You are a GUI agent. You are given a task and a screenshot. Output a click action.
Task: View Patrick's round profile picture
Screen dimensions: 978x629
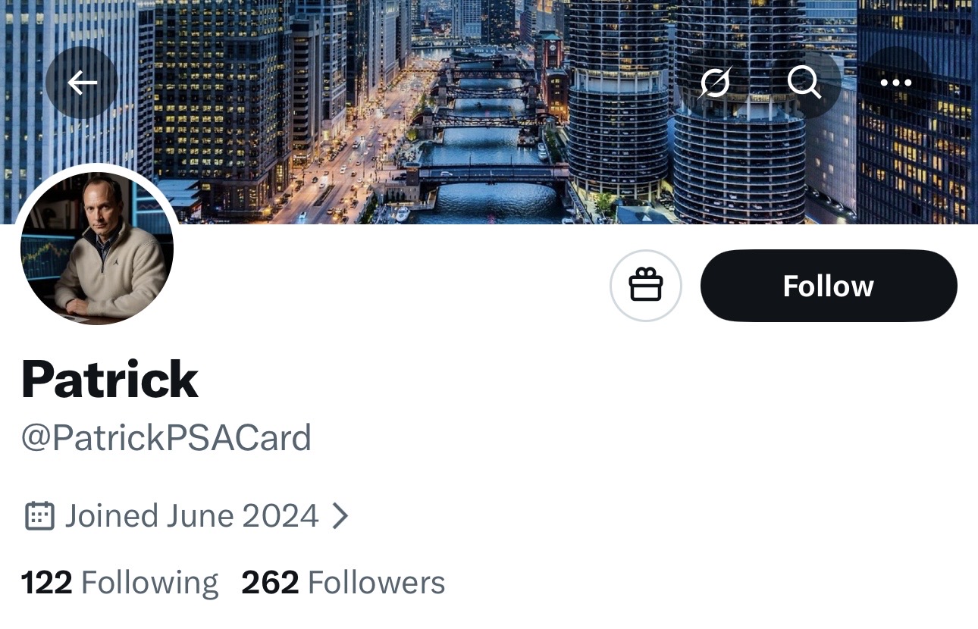coord(97,248)
